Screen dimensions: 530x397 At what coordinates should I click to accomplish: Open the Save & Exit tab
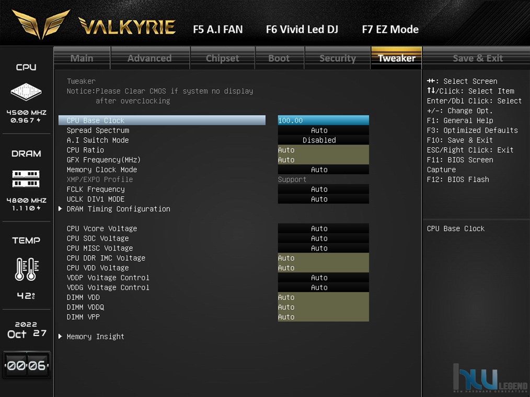click(x=478, y=58)
